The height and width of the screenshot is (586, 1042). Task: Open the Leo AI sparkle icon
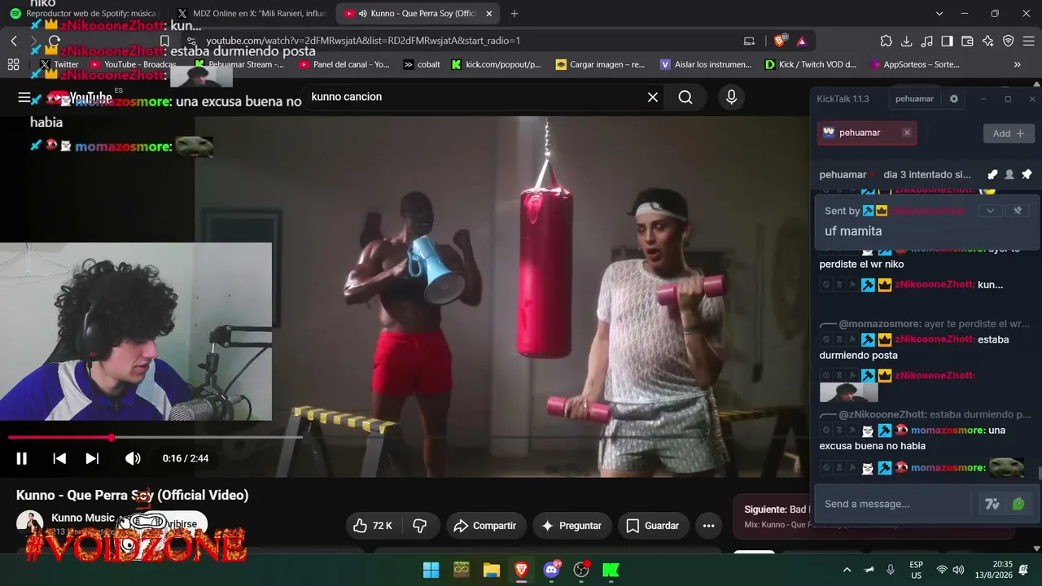point(988,42)
